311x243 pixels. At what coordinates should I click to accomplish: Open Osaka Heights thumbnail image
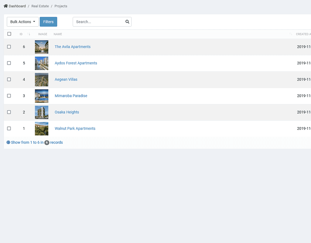pos(42,112)
